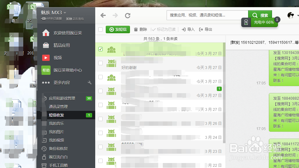Click the 好的谢谢 message text

129,68
